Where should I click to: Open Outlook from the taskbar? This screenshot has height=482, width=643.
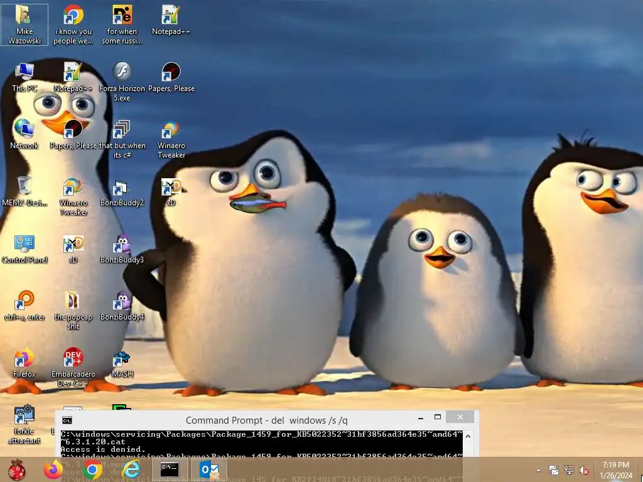209,469
